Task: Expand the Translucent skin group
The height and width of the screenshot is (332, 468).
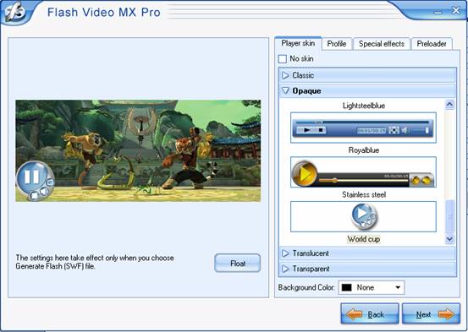Action: coord(367,253)
